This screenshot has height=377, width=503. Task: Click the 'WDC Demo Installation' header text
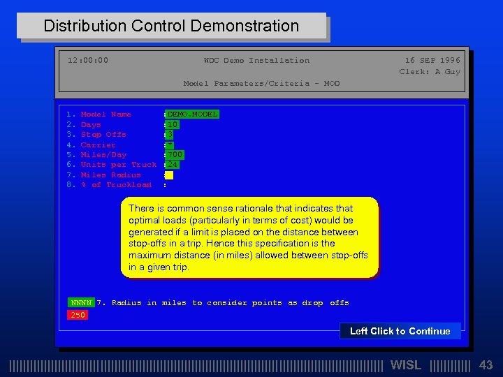coord(256,61)
